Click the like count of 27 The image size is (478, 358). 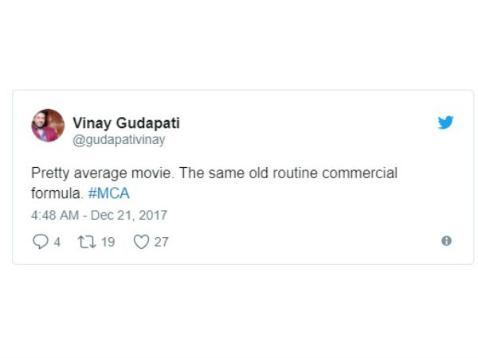click(x=161, y=241)
